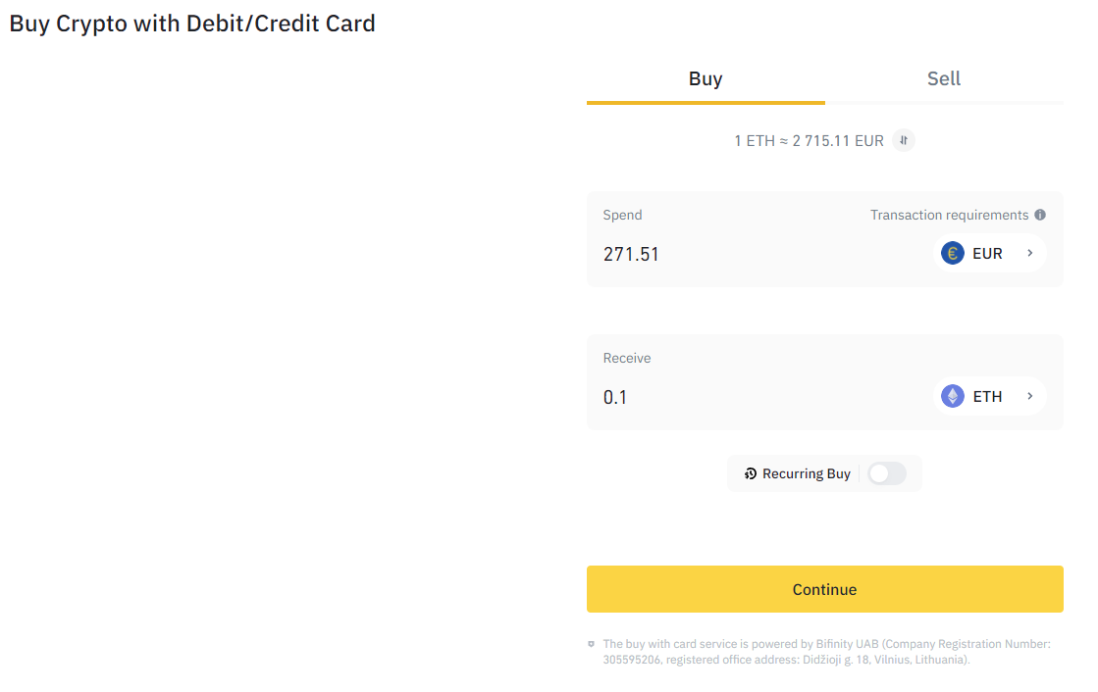Switch to the Sell tab
1098x692 pixels.
click(x=944, y=79)
